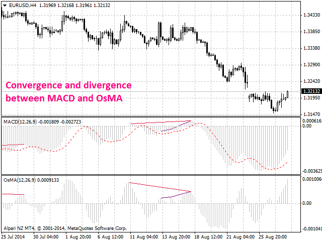Screen dimensions: 322x241
Task: Click the OsMA(12,26,9) indicator label
Action: tap(19, 180)
